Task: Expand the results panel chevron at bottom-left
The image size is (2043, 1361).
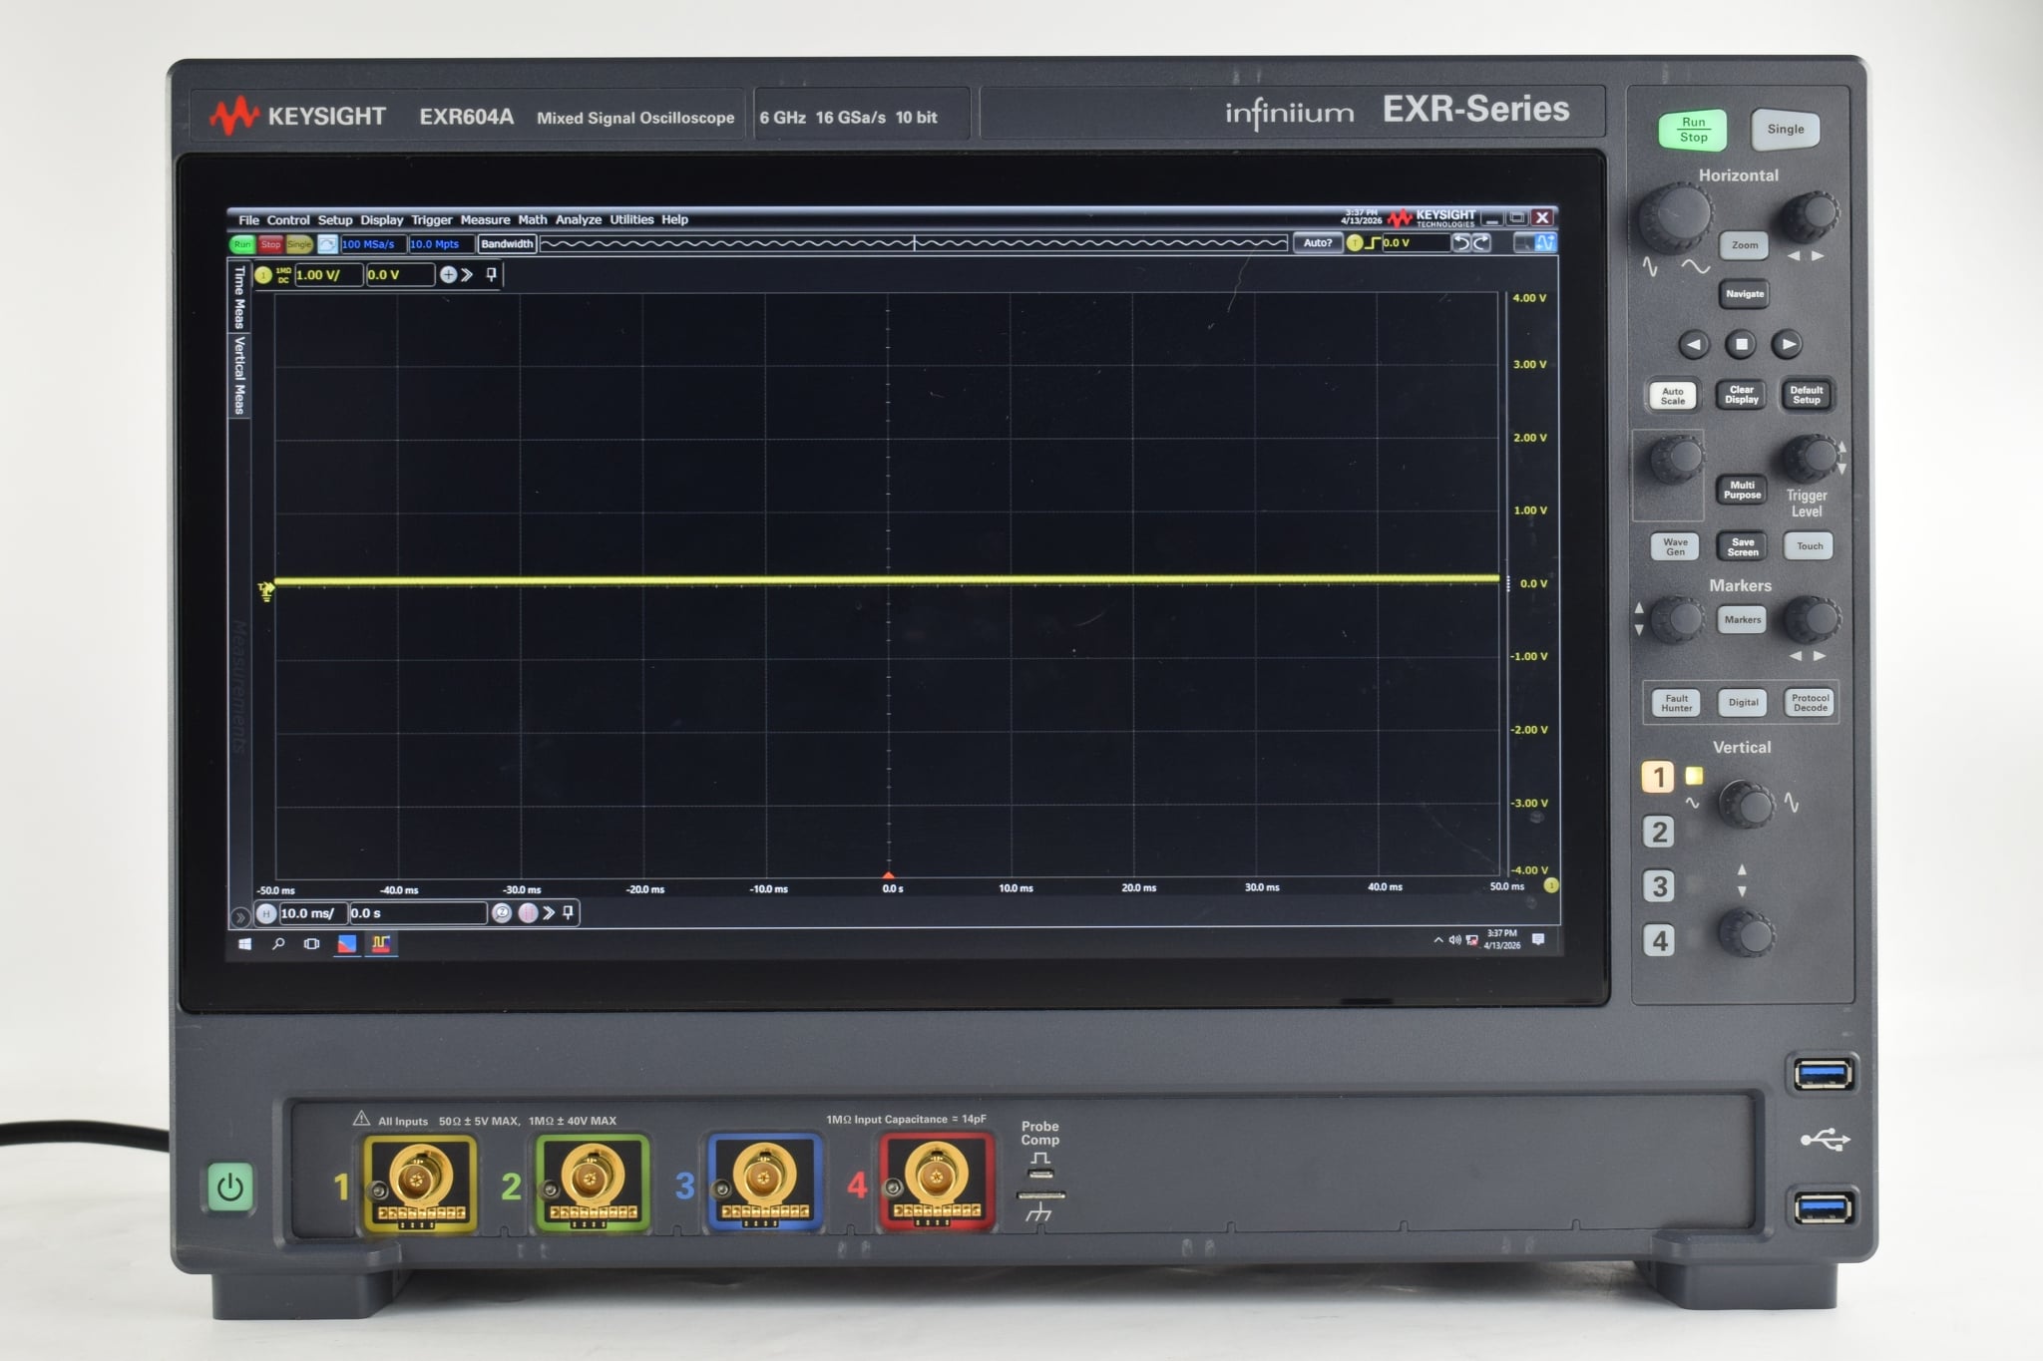Action: pyautogui.click(x=239, y=916)
